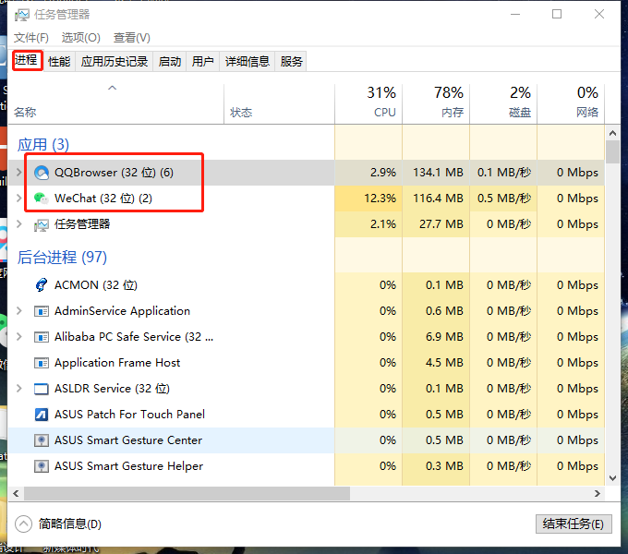Expand the Alibaba PC Safe Service group
This screenshot has height=554, width=628.
click(x=18, y=337)
